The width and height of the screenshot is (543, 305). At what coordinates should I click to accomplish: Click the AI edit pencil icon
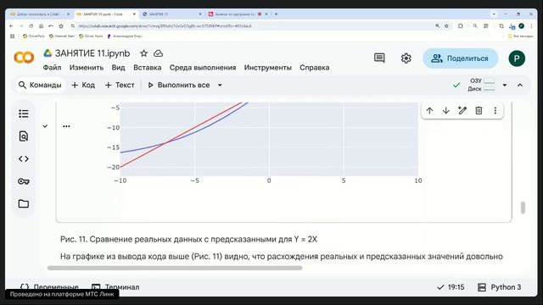[462, 111]
